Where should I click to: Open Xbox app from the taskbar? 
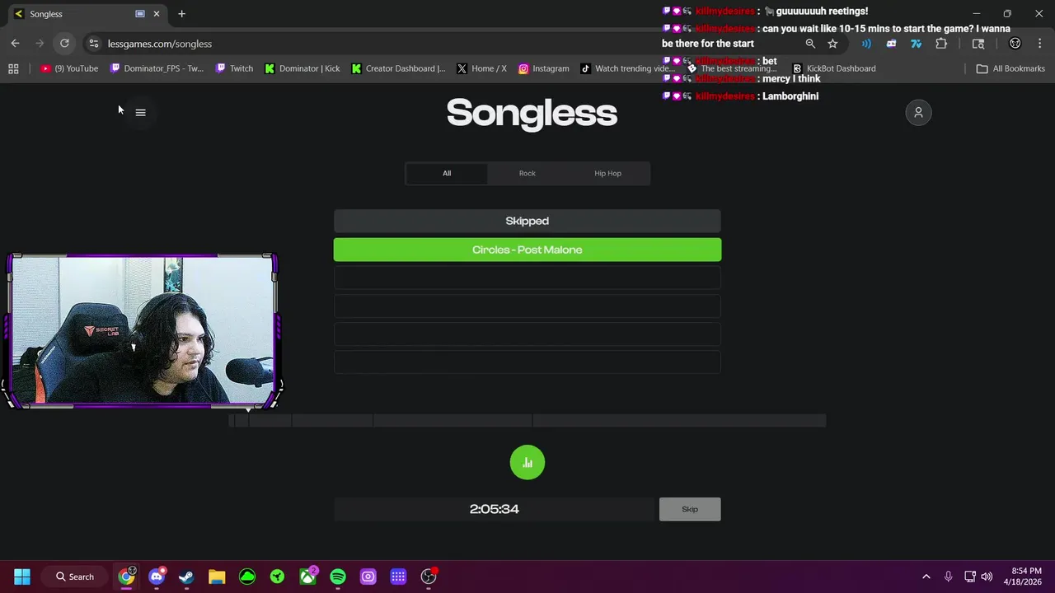(308, 577)
